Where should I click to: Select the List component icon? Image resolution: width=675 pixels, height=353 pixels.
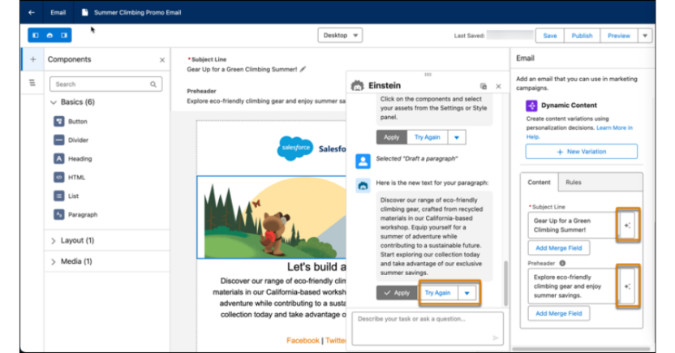59,196
